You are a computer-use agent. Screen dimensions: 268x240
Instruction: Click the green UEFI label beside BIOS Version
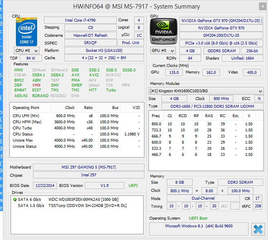point(133,186)
